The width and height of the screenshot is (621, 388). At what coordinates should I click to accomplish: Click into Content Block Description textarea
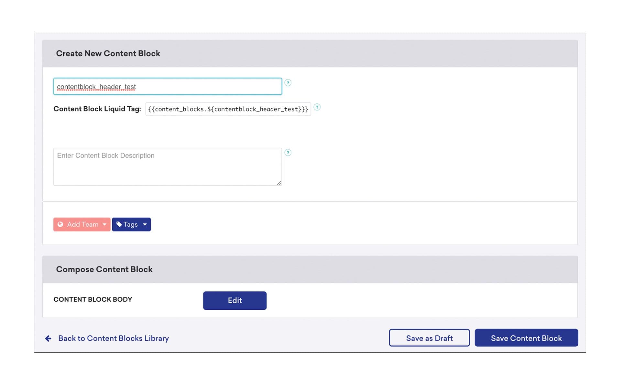coord(168,167)
